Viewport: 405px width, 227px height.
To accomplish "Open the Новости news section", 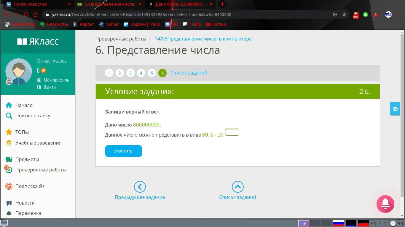I will (x=25, y=203).
